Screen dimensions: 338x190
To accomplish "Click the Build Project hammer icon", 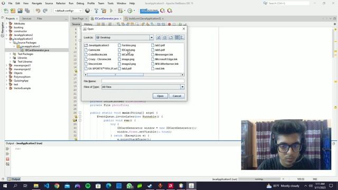I will [96, 11].
